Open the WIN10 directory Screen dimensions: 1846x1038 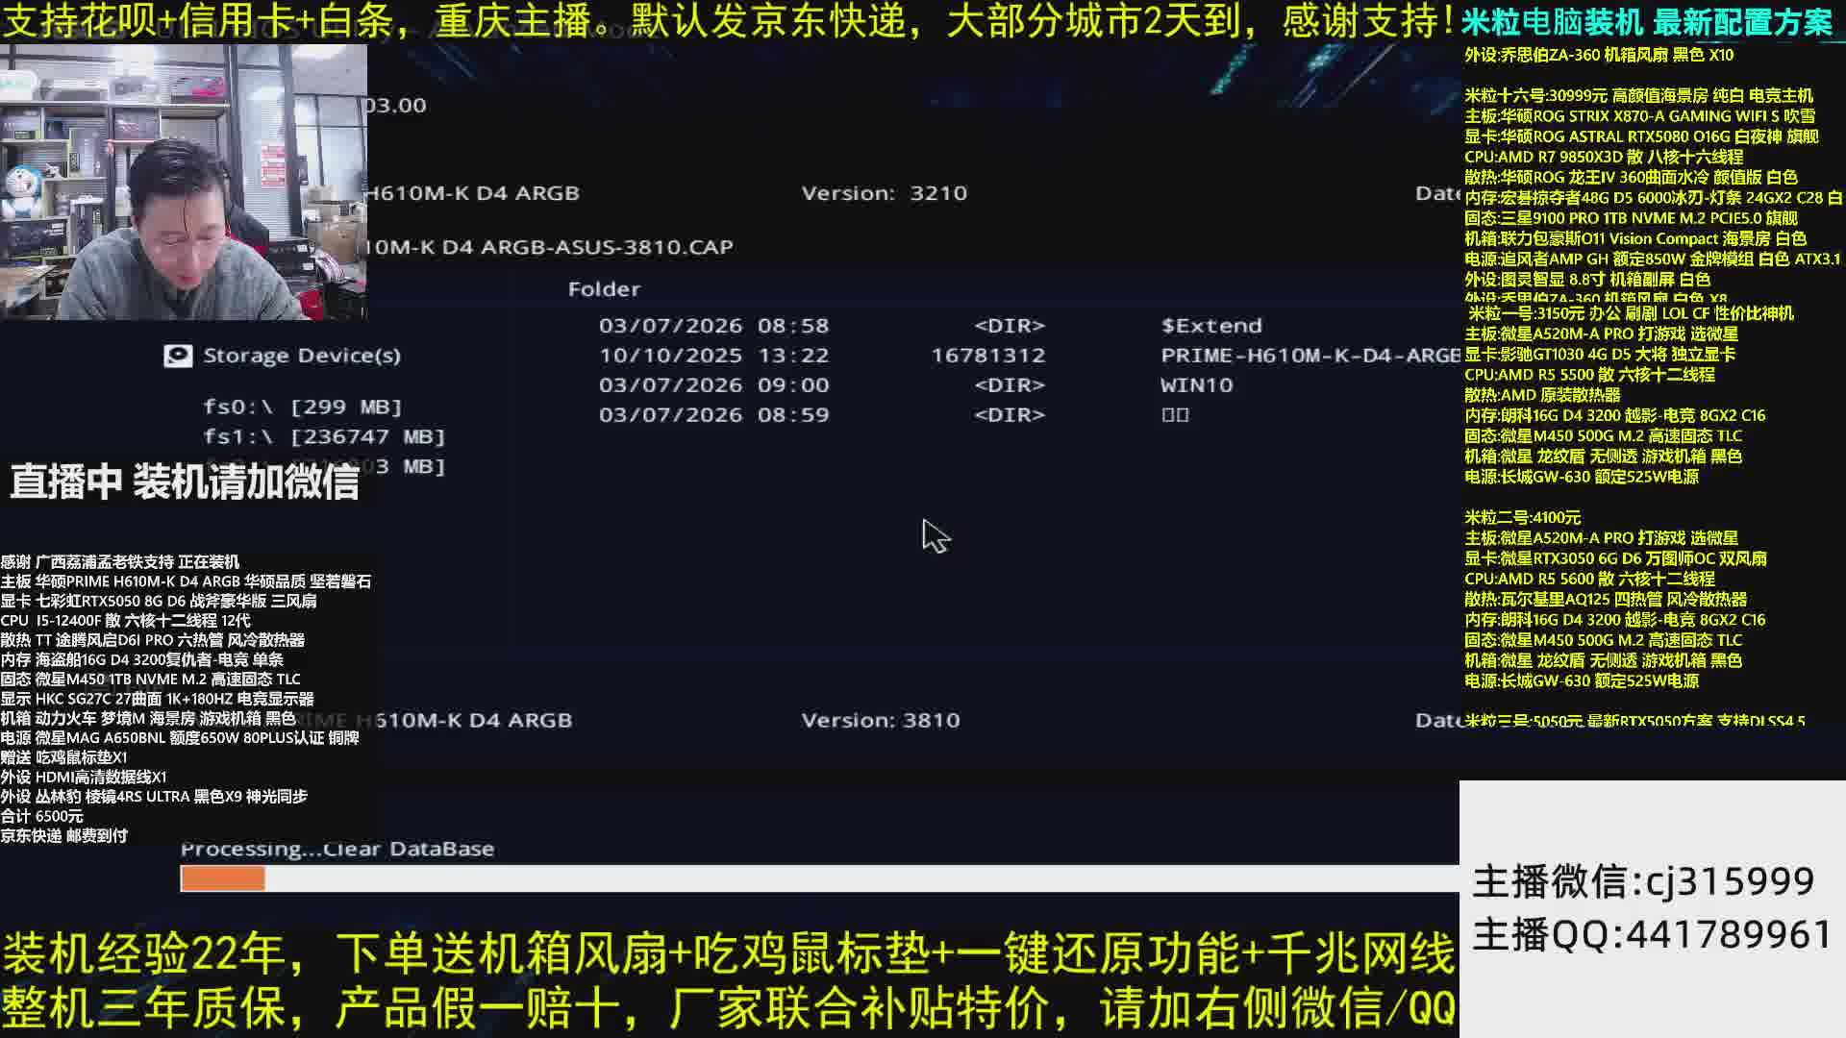(1196, 385)
